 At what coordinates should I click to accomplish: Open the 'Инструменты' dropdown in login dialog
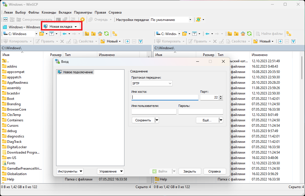(70, 171)
